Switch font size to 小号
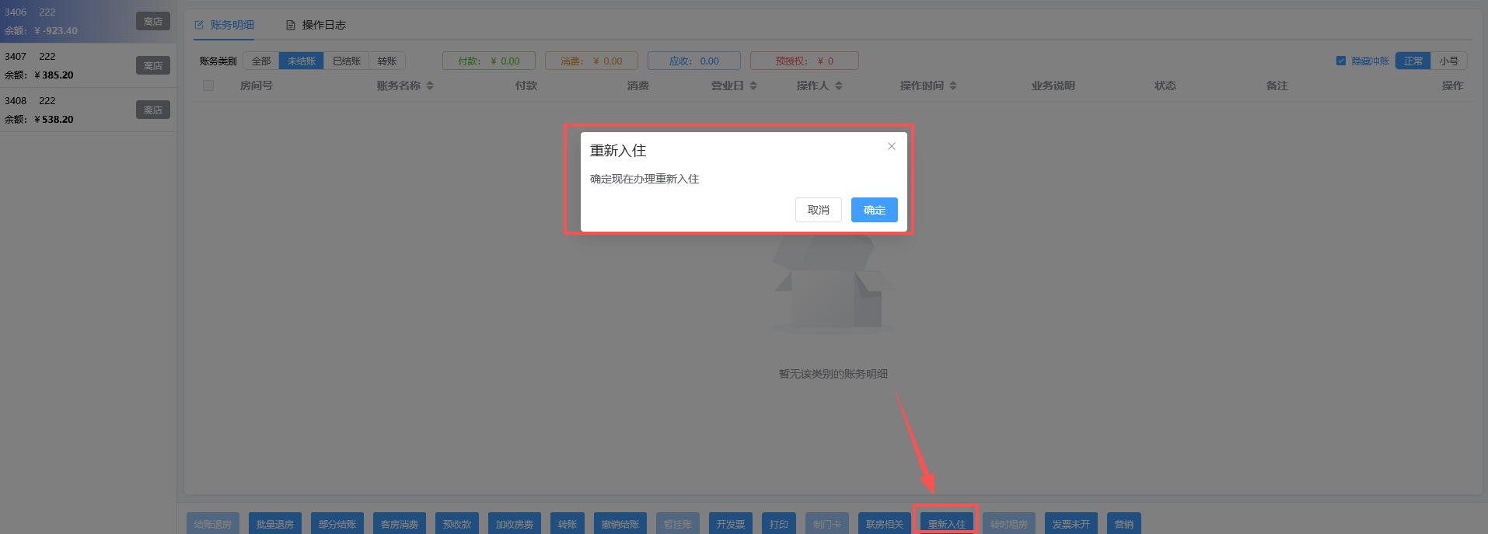 click(1448, 61)
